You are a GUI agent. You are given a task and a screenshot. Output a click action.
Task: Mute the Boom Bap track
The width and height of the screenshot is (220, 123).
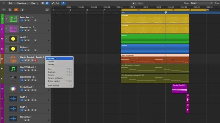pos(25,20)
